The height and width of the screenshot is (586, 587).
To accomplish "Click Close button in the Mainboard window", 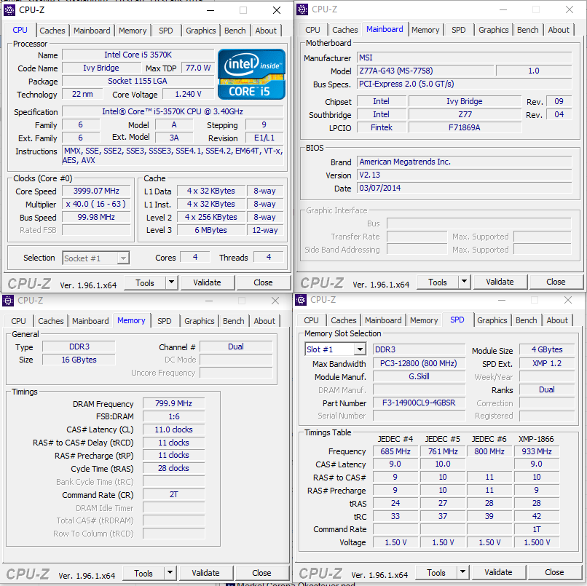I will pyautogui.click(x=556, y=282).
